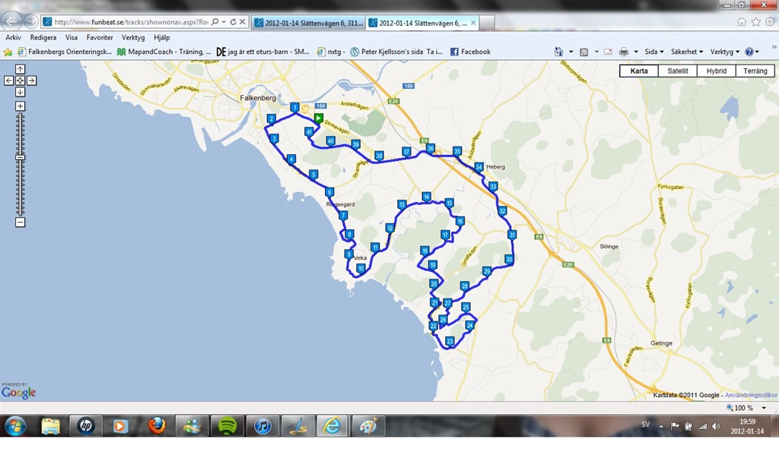Open Spotify from the taskbar
The height and width of the screenshot is (461, 779).
click(x=227, y=426)
